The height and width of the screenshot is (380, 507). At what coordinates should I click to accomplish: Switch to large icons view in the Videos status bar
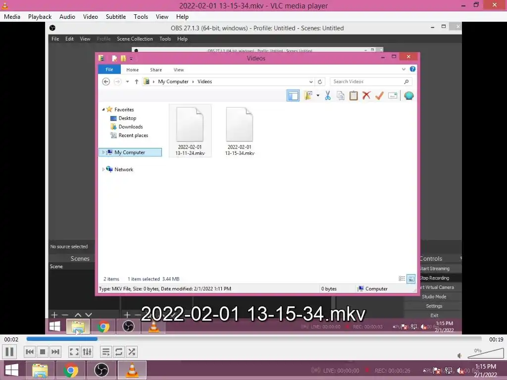point(411,279)
